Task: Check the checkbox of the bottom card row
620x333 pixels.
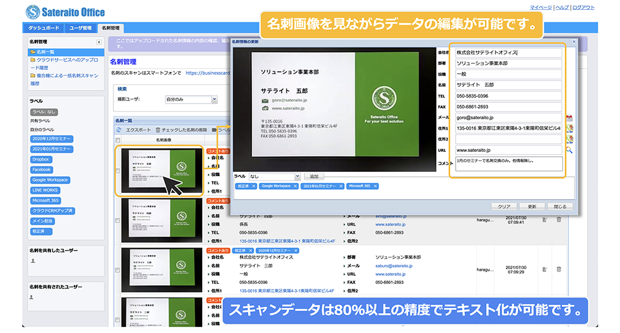Action: point(118,319)
